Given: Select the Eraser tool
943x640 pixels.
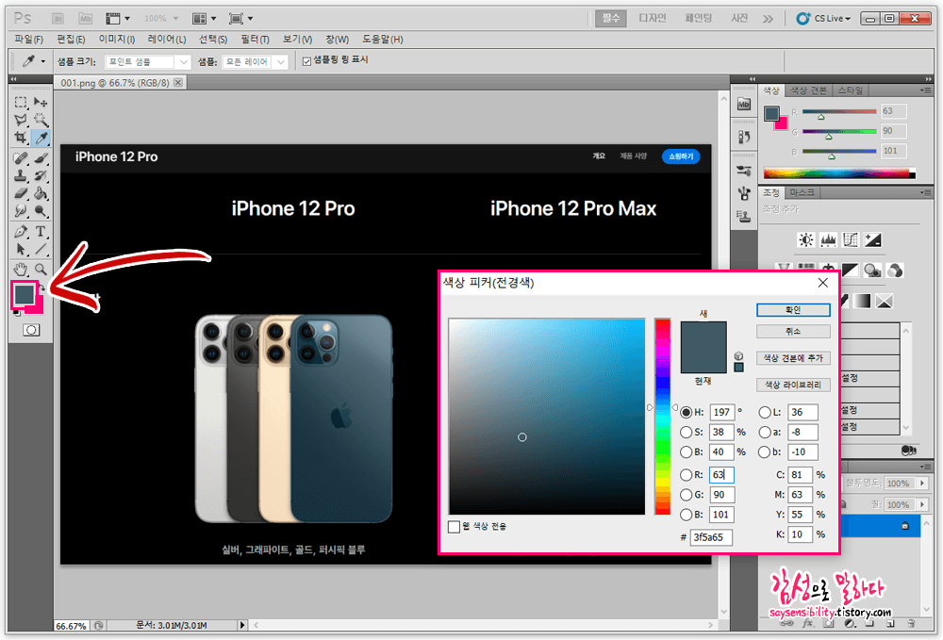Looking at the screenshot, I should coord(21,193).
